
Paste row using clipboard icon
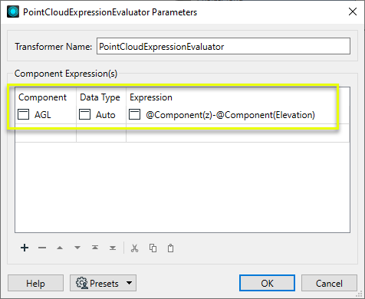click(x=171, y=248)
